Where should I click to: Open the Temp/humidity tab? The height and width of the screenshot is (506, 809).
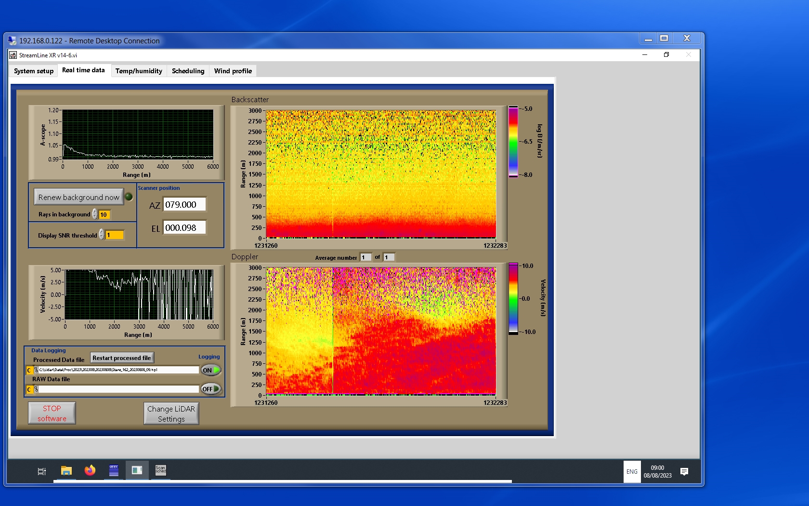pos(139,71)
